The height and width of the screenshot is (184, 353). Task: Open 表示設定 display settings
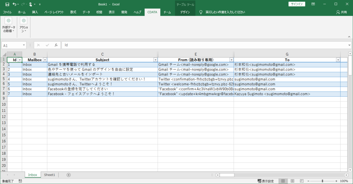coord(266,181)
